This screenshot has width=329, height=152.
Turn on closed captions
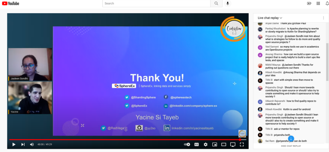[x=196, y=144]
